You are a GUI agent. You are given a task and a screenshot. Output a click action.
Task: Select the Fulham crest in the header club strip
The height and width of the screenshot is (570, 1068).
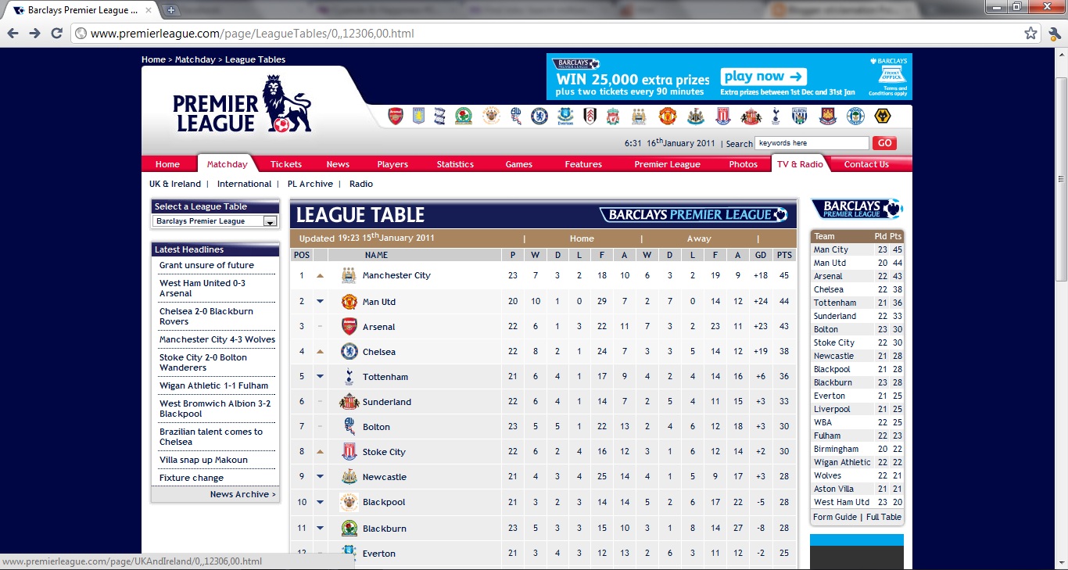(x=590, y=117)
